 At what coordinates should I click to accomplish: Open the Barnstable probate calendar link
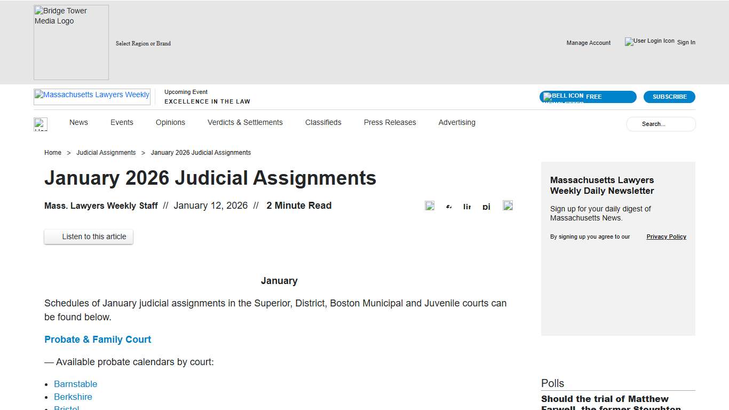pyautogui.click(x=75, y=384)
